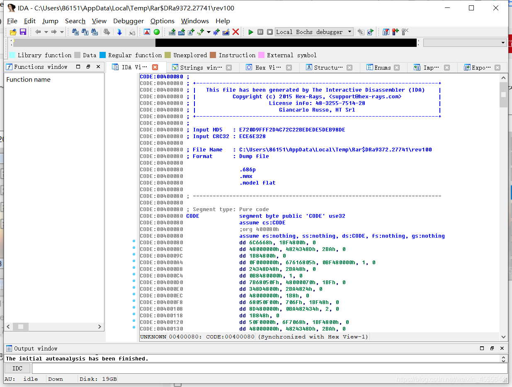
Task: Click the Open file folder icon
Action: click(13, 32)
